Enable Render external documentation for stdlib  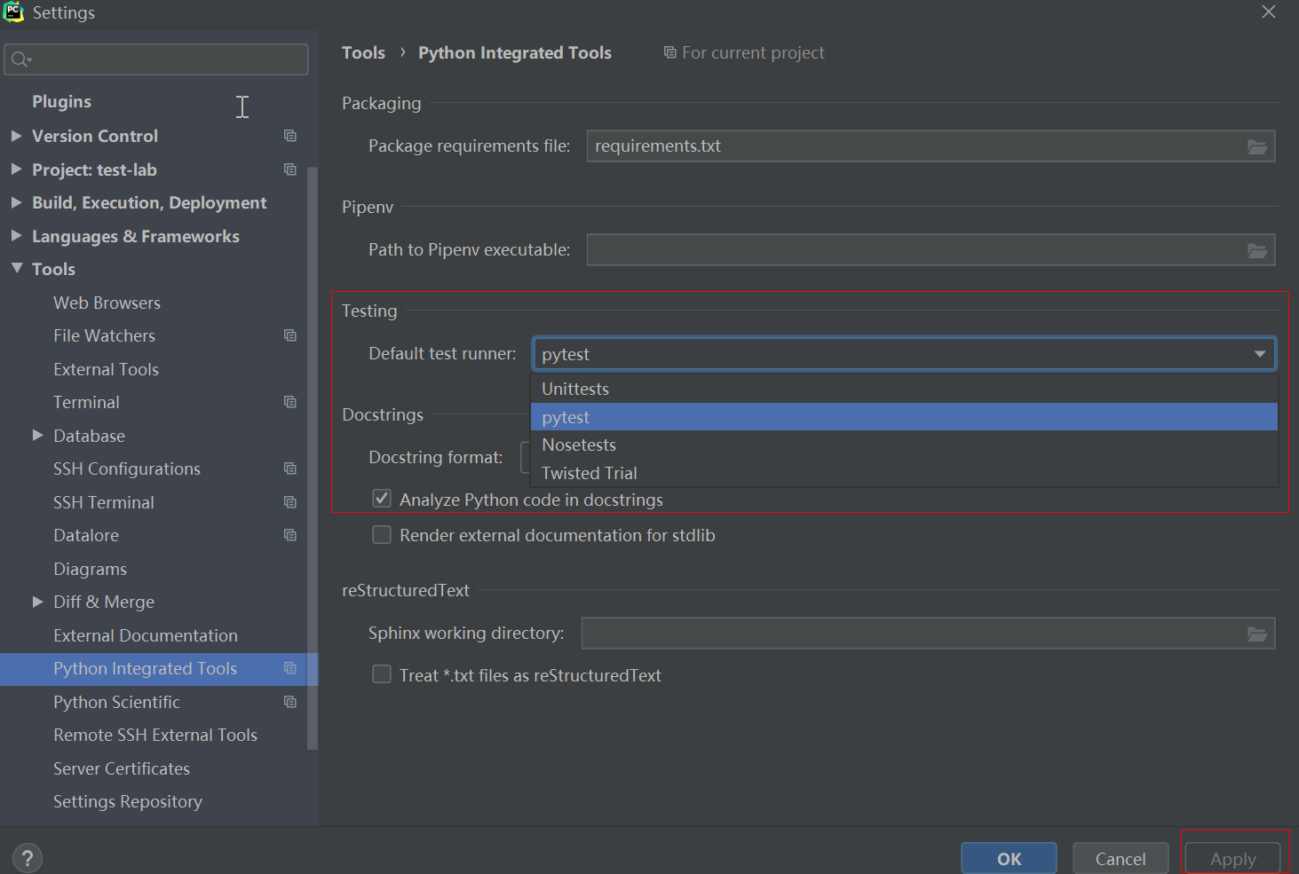(x=381, y=534)
